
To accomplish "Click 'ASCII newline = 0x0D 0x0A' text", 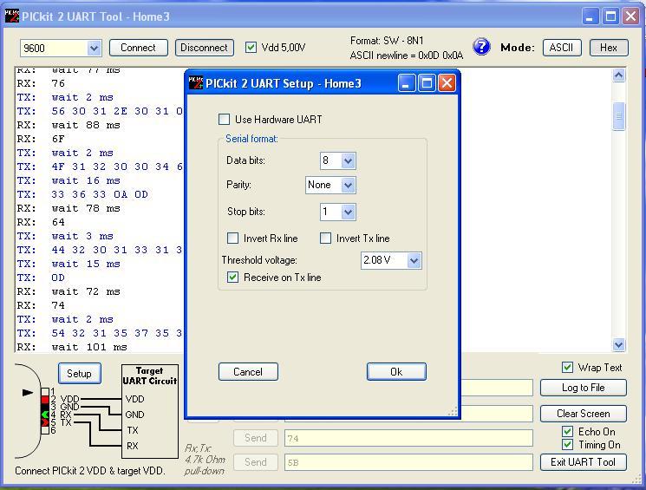I will (406, 56).
